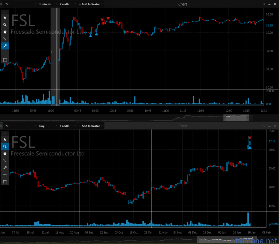Click the top chart toolbar drag handle
The image size is (279, 244).
pyautogui.click(x=5, y=12)
